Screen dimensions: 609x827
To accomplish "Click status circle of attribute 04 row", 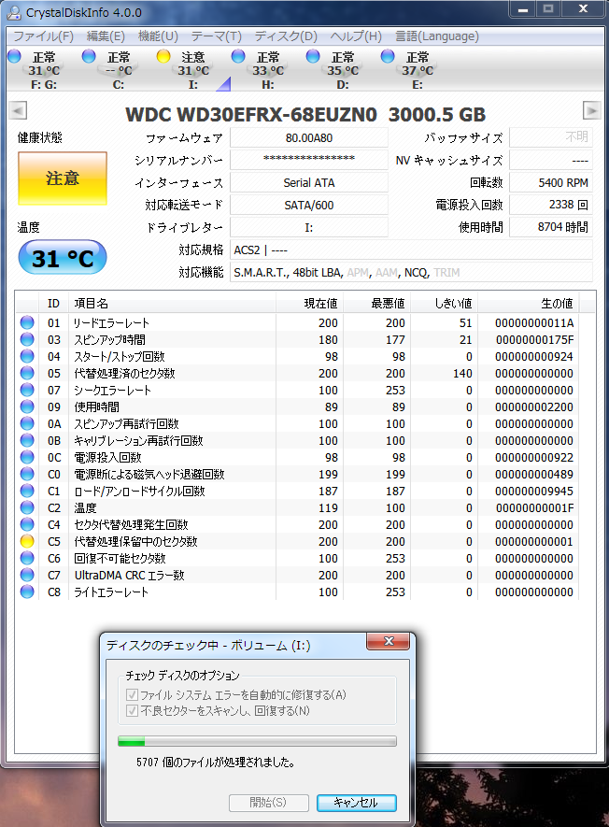I will (x=27, y=356).
